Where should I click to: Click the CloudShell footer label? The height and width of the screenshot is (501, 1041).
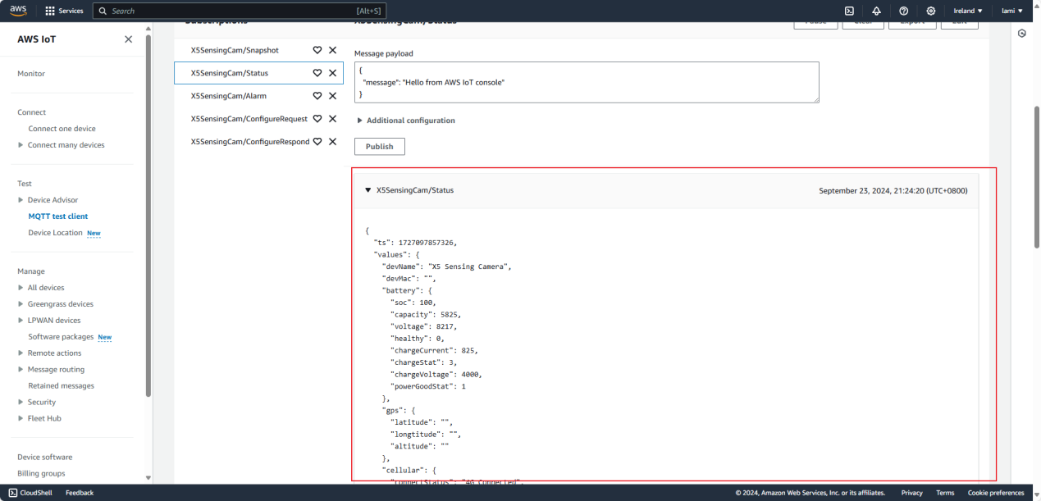(x=37, y=493)
